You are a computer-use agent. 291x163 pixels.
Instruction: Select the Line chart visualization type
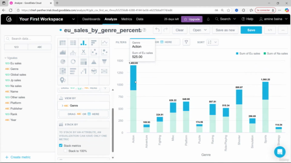pyautogui.click(x=104, y=43)
